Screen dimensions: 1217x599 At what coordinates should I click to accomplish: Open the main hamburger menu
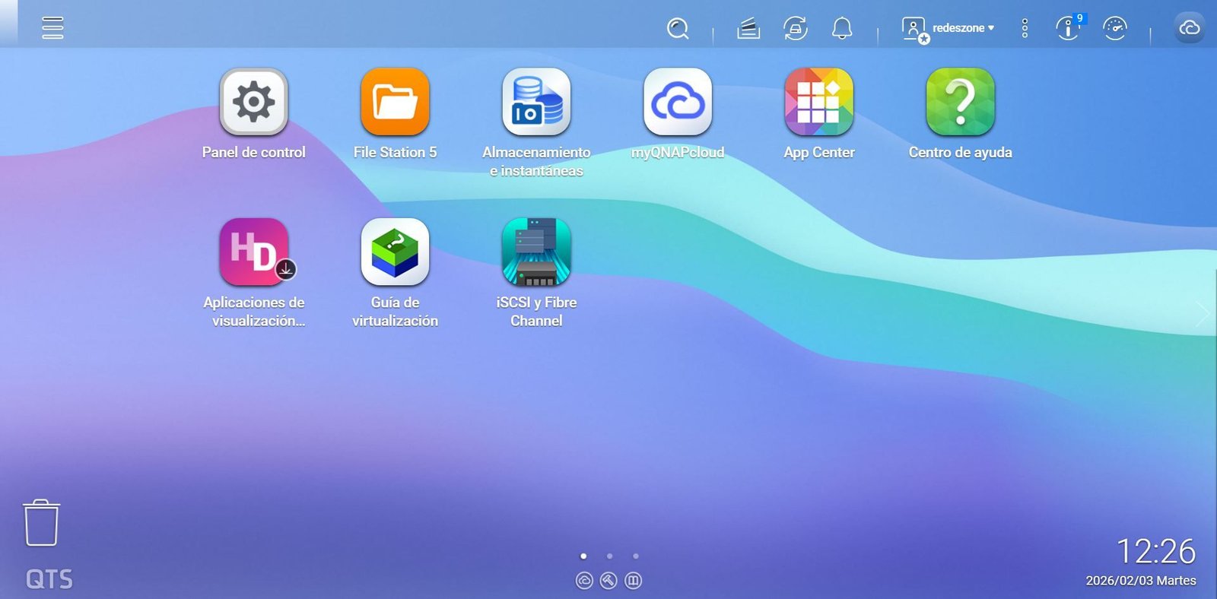(52, 28)
